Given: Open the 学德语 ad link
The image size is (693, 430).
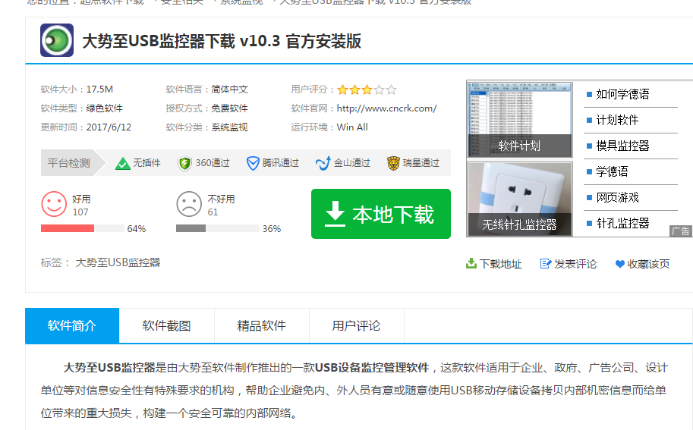Looking at the screenshot, I should pyautogui.click(x=612, y=171).
